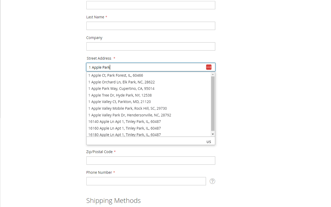Click the Company input field

pos(151,46)
